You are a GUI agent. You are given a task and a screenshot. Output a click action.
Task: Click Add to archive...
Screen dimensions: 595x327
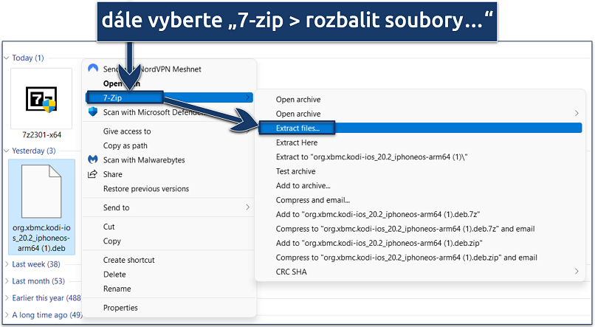303,185
